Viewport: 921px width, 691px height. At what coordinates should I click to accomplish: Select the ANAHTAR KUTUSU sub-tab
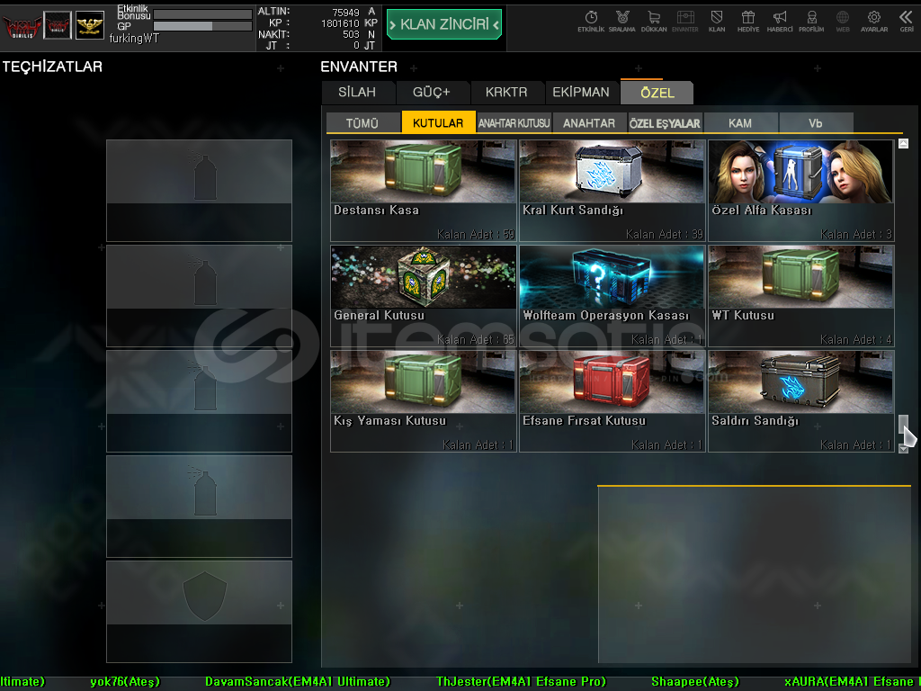(514, 122)
